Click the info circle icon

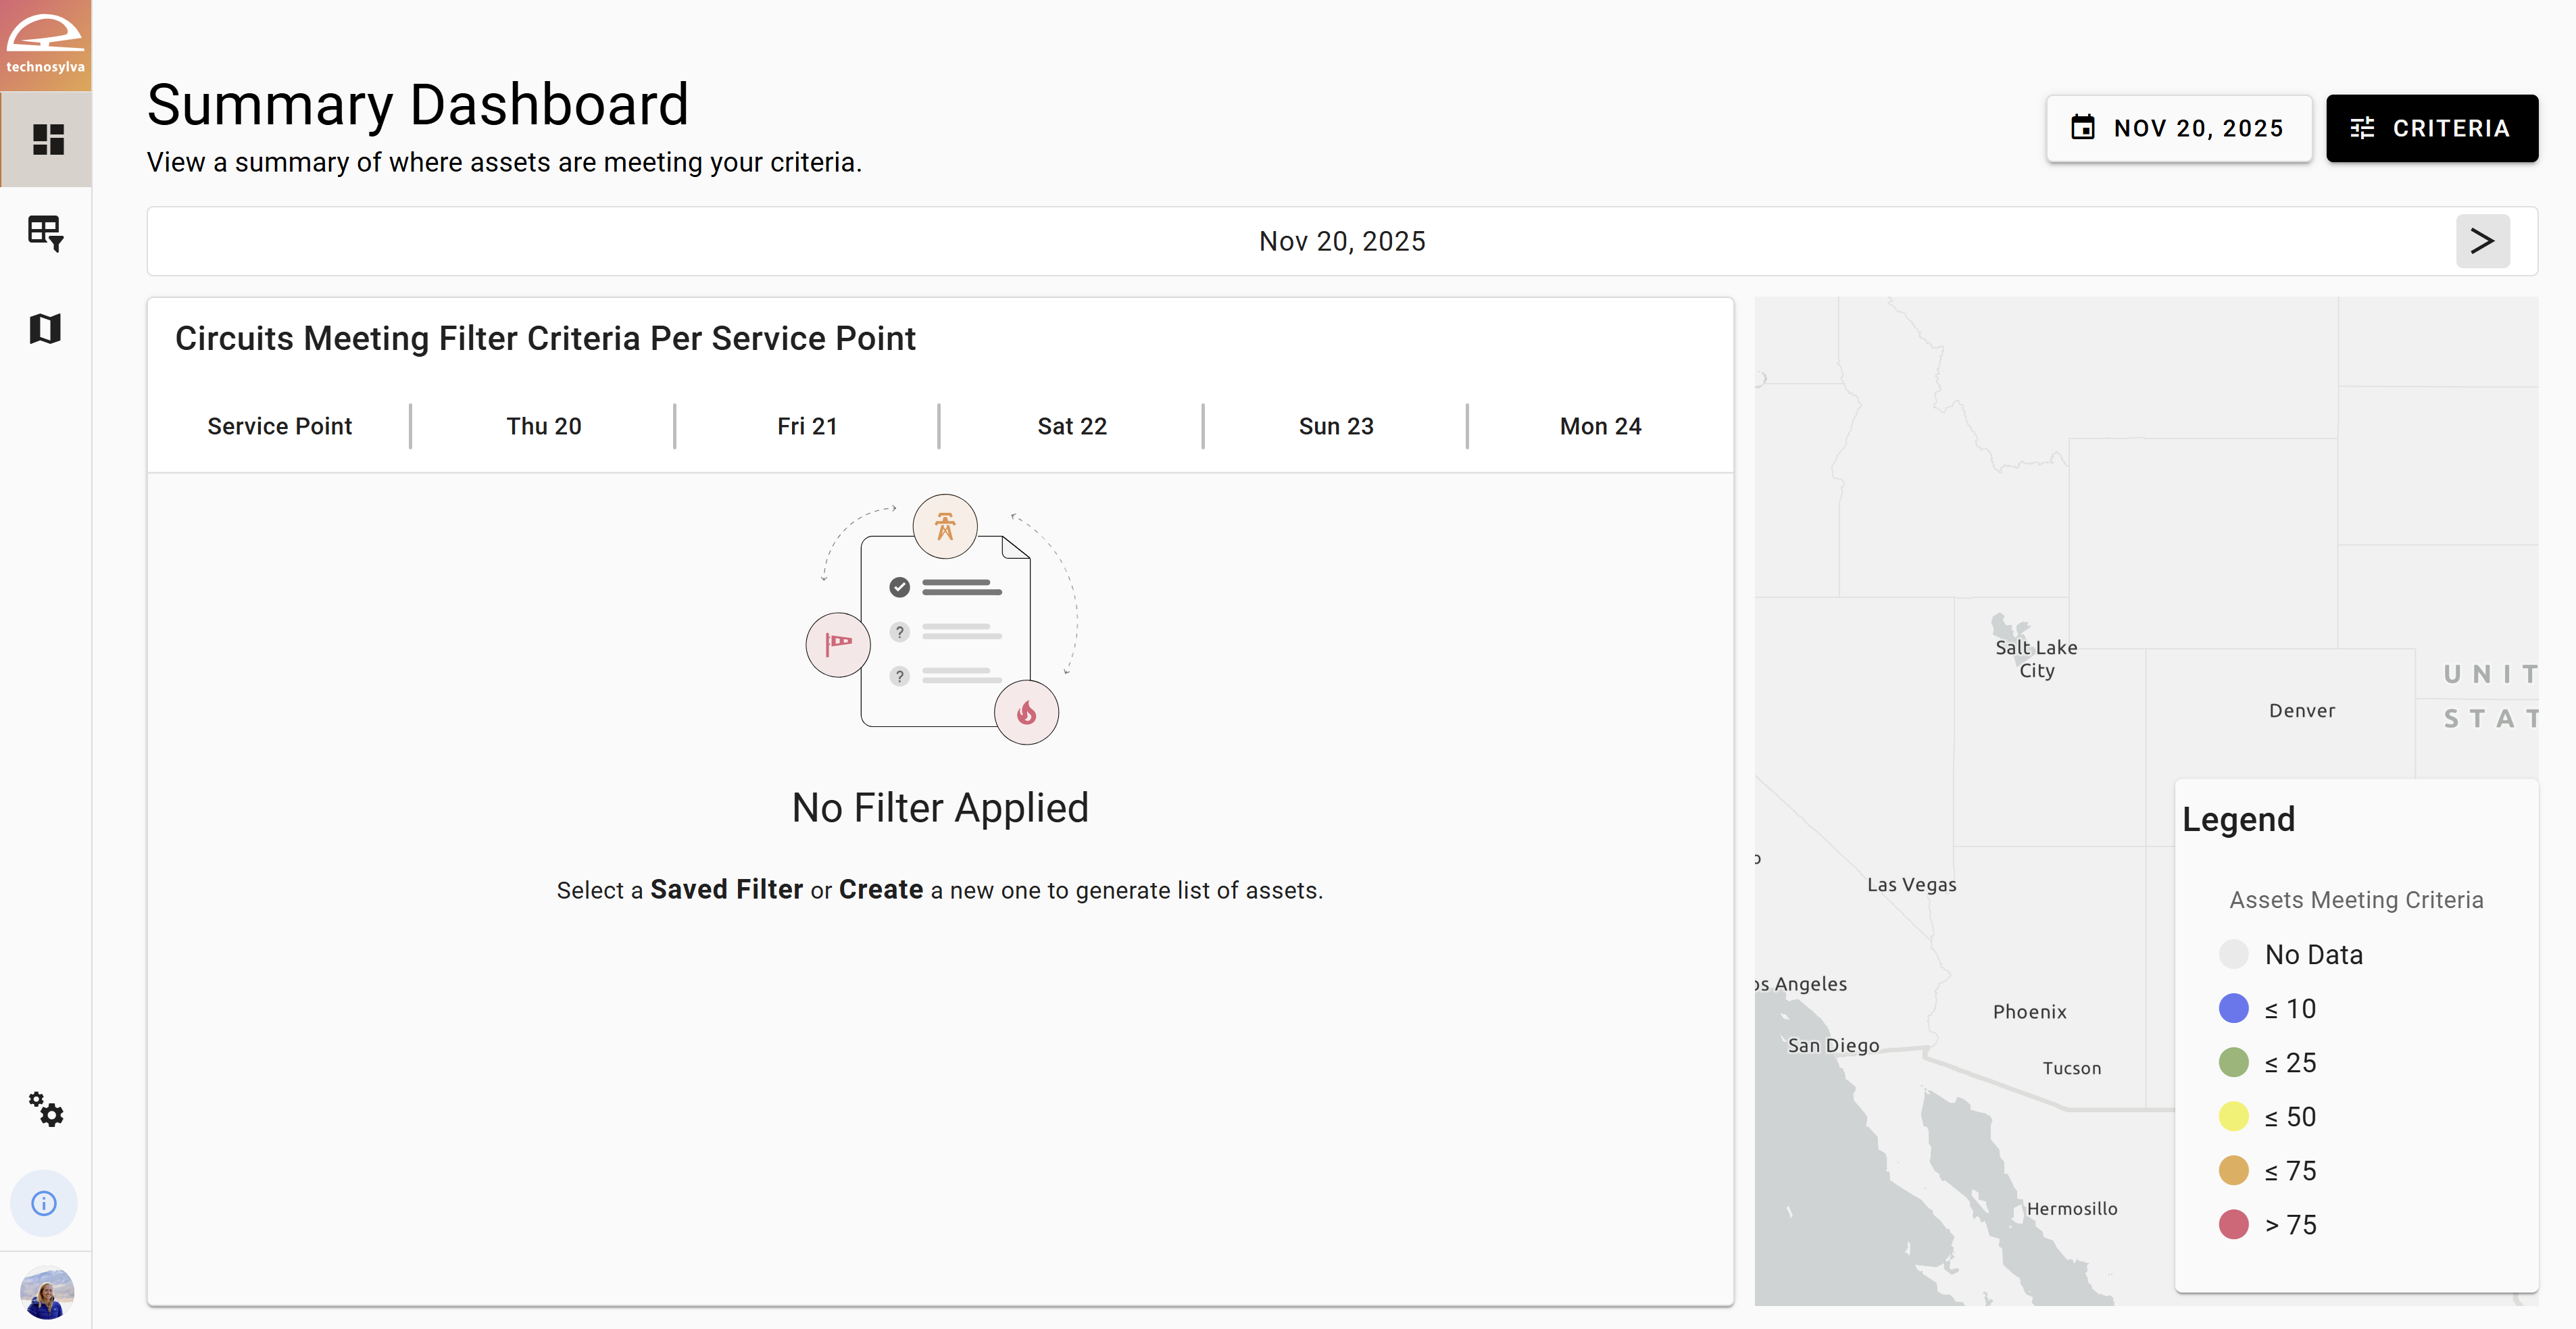pyautogui.click(x=44, y=1203)
